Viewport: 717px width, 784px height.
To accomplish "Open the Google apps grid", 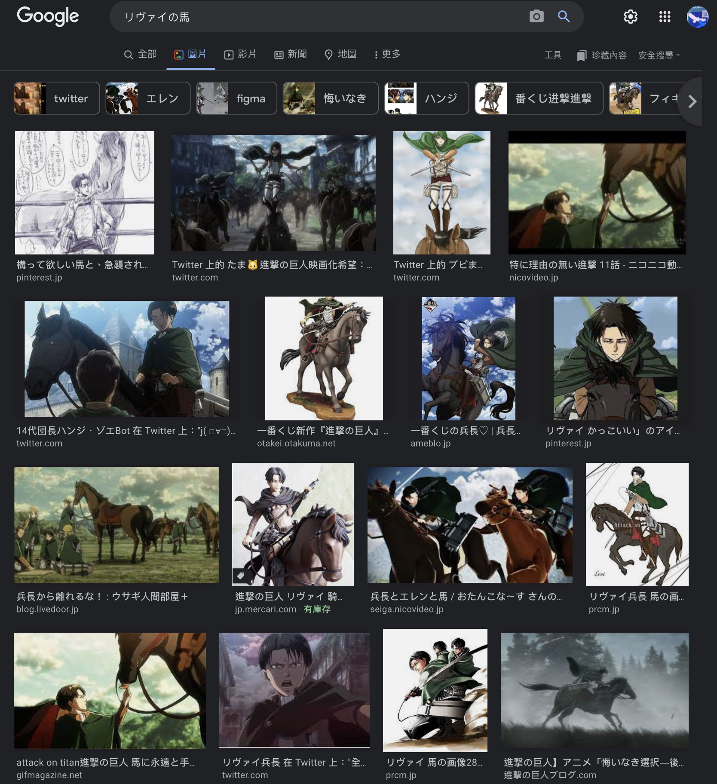I will pyautogui.click(x=665, y=17).
